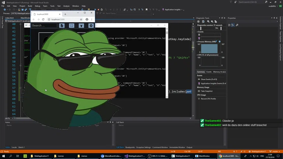Open the gear settings icon in the web app
This screenshot has width=283, height=159.
(x=91, y=26)
